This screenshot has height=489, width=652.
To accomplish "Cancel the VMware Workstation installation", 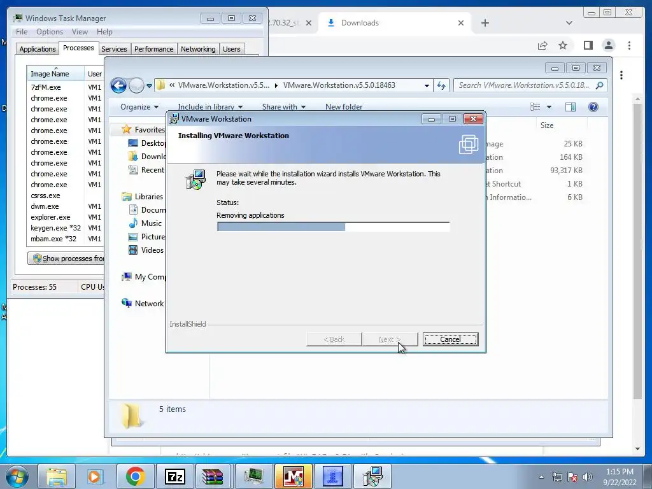I will pyautogui.click(x=450, y=339).
